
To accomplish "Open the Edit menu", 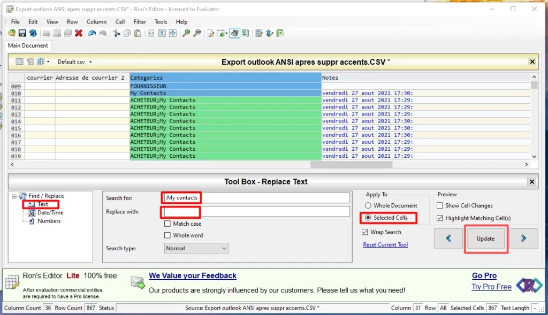I will coord(33,21).
